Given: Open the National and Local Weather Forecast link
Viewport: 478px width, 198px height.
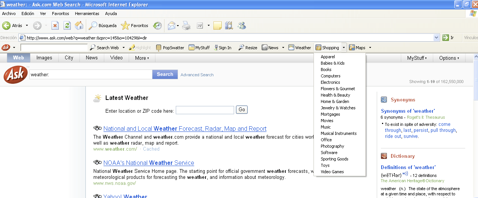Looking at the screenshot, I should coord(185,128).
